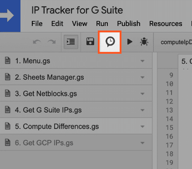Click line number 18 in editor gutter
Screen dimensions: 192x169
point(169,154)
